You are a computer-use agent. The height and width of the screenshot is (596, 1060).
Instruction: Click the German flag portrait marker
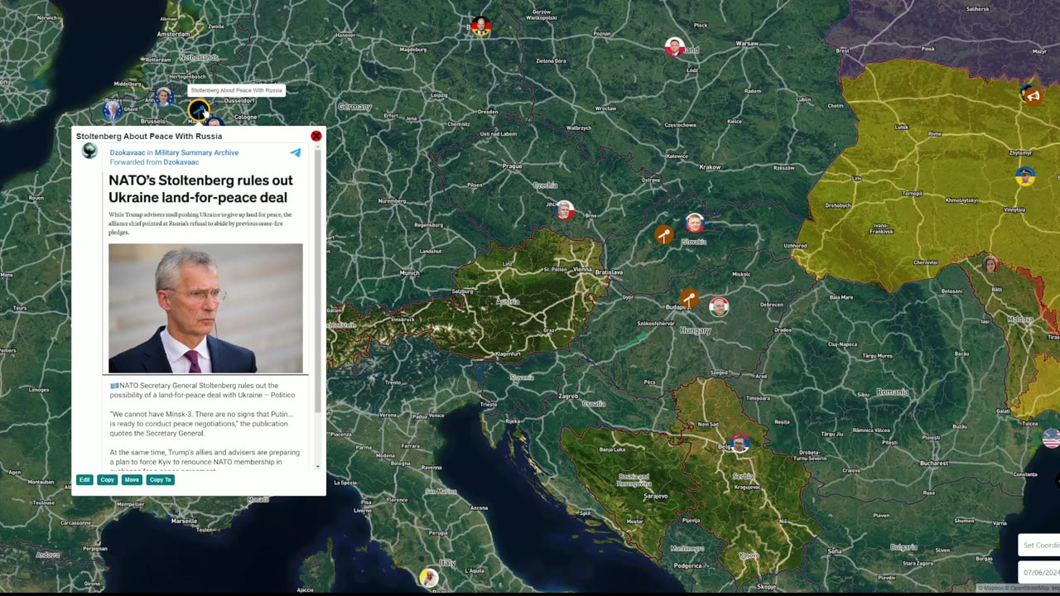(480, 26)
